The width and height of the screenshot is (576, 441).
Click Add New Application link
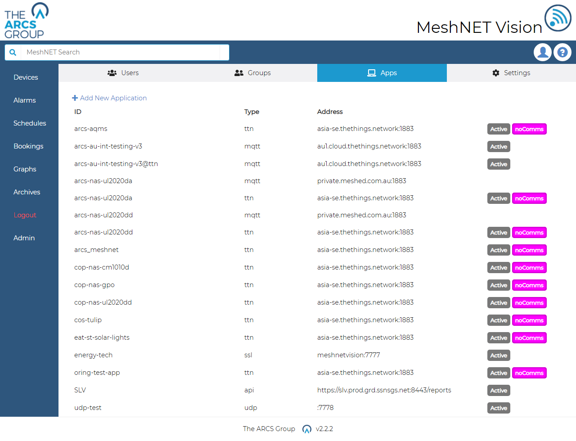113,98
